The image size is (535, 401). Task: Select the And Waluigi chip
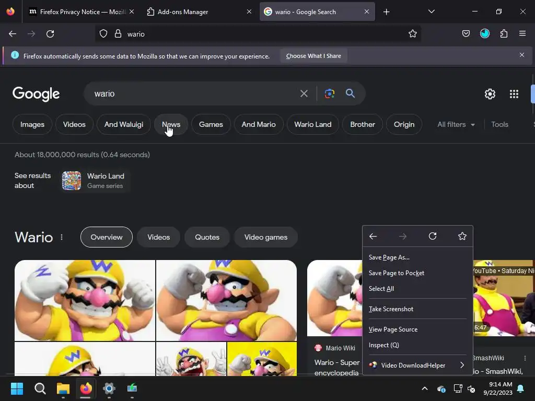coord(124,124)
